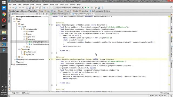Open the Project view selector dropdown

(17, 14)
